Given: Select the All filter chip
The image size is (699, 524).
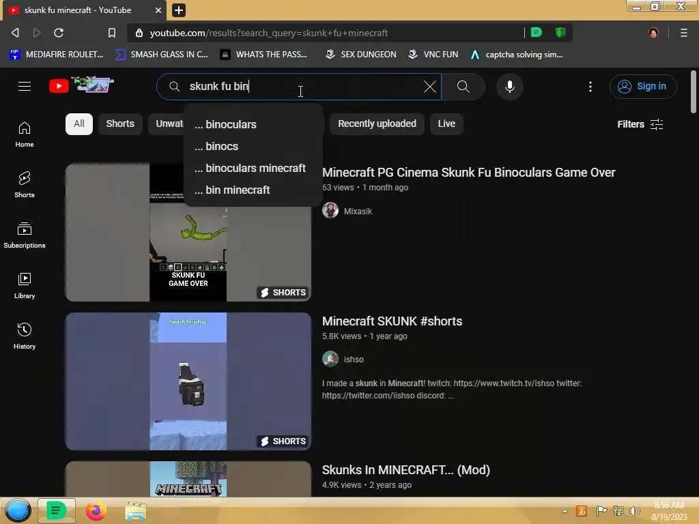Looking at the screenshot, I should [79, 124].
